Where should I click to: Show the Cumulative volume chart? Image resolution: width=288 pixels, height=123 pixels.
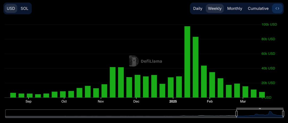258,8
